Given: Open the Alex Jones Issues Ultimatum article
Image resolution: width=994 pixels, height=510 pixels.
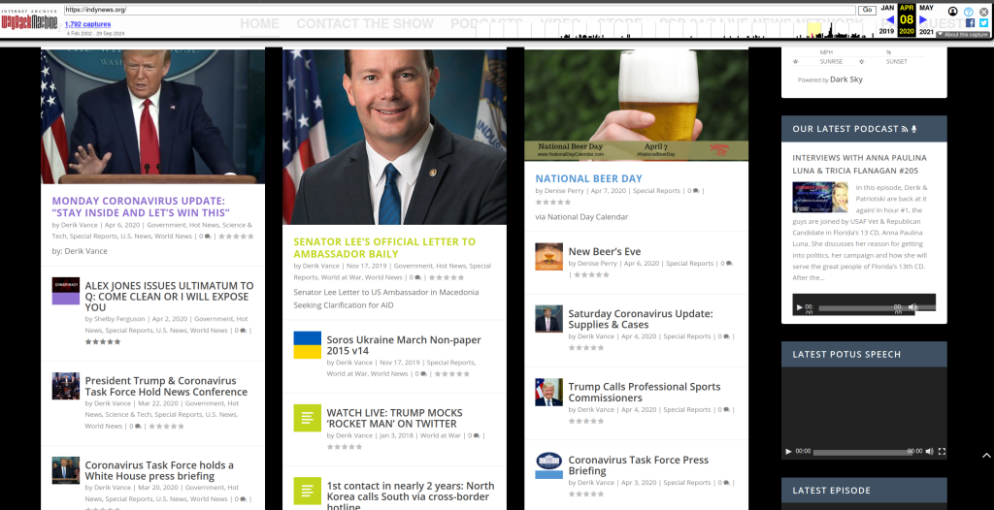Looking at the screenshot, I should pyautogui.click(x=169, y=297).
